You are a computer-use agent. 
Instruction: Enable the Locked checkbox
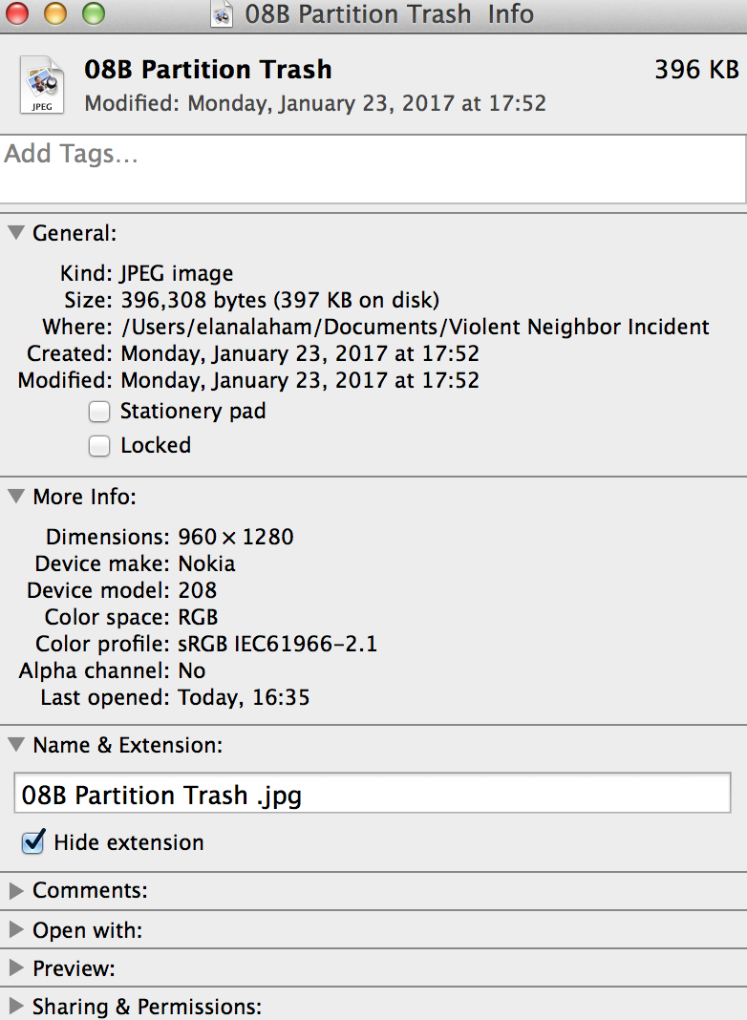point(99,446)
